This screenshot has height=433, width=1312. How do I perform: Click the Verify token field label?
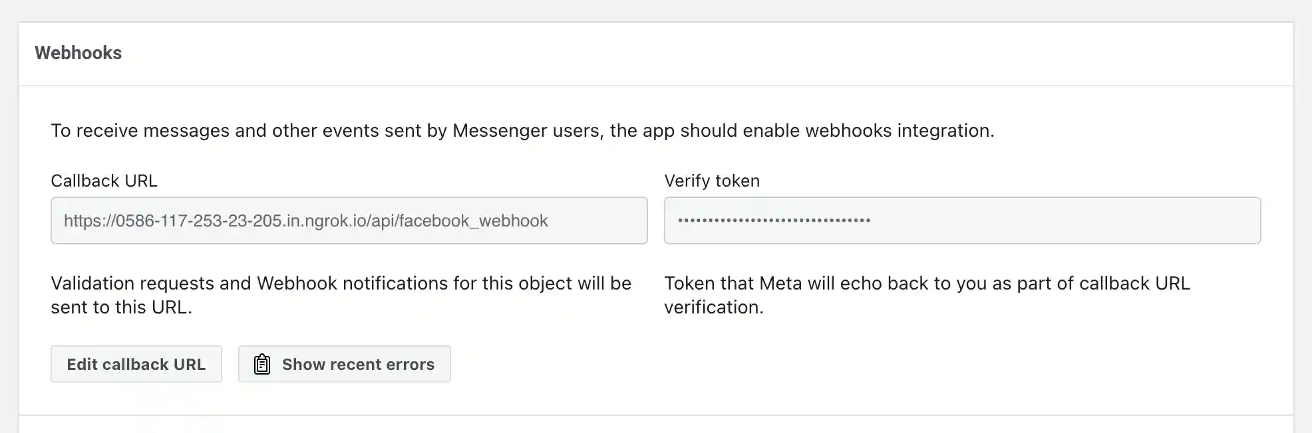click(x=711, y=181)
